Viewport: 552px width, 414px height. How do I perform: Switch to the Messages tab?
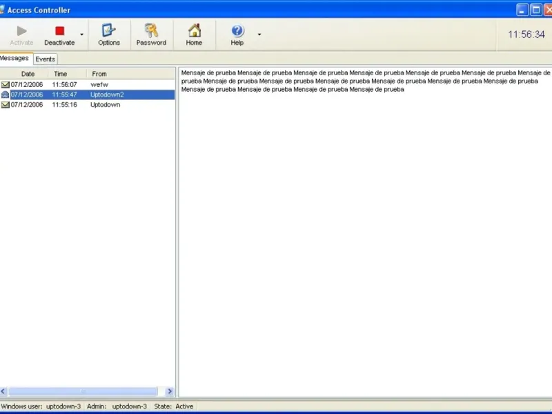(14, 58)
